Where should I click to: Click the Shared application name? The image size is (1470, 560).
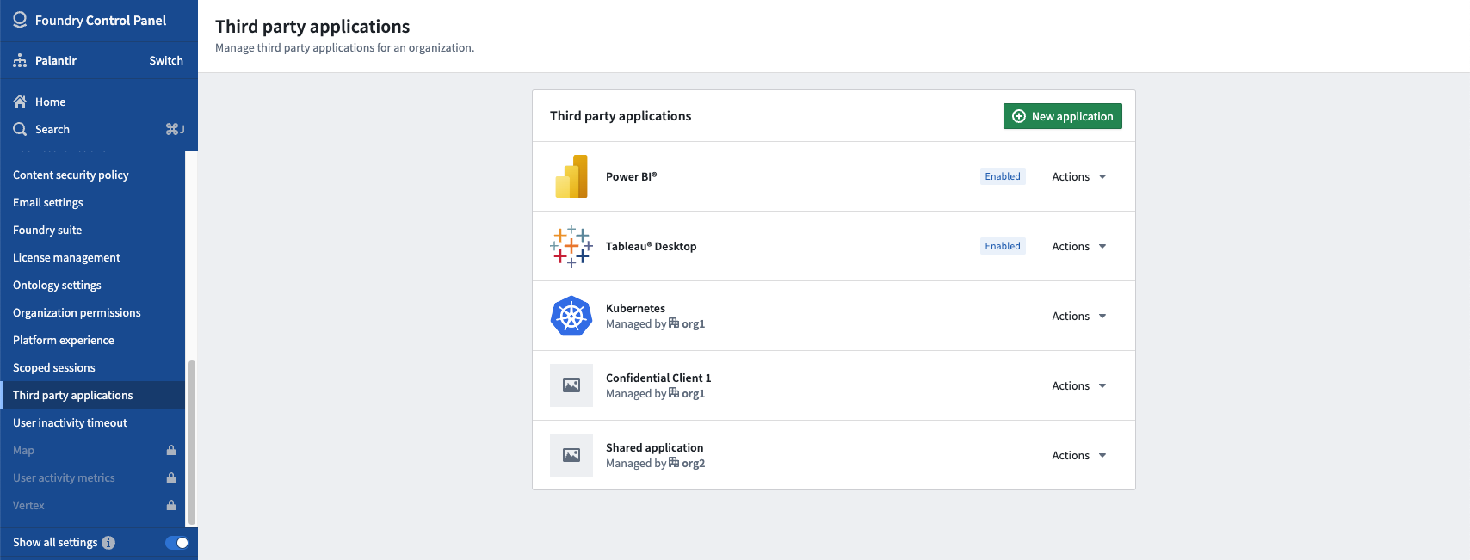click(x=654, y=447)
